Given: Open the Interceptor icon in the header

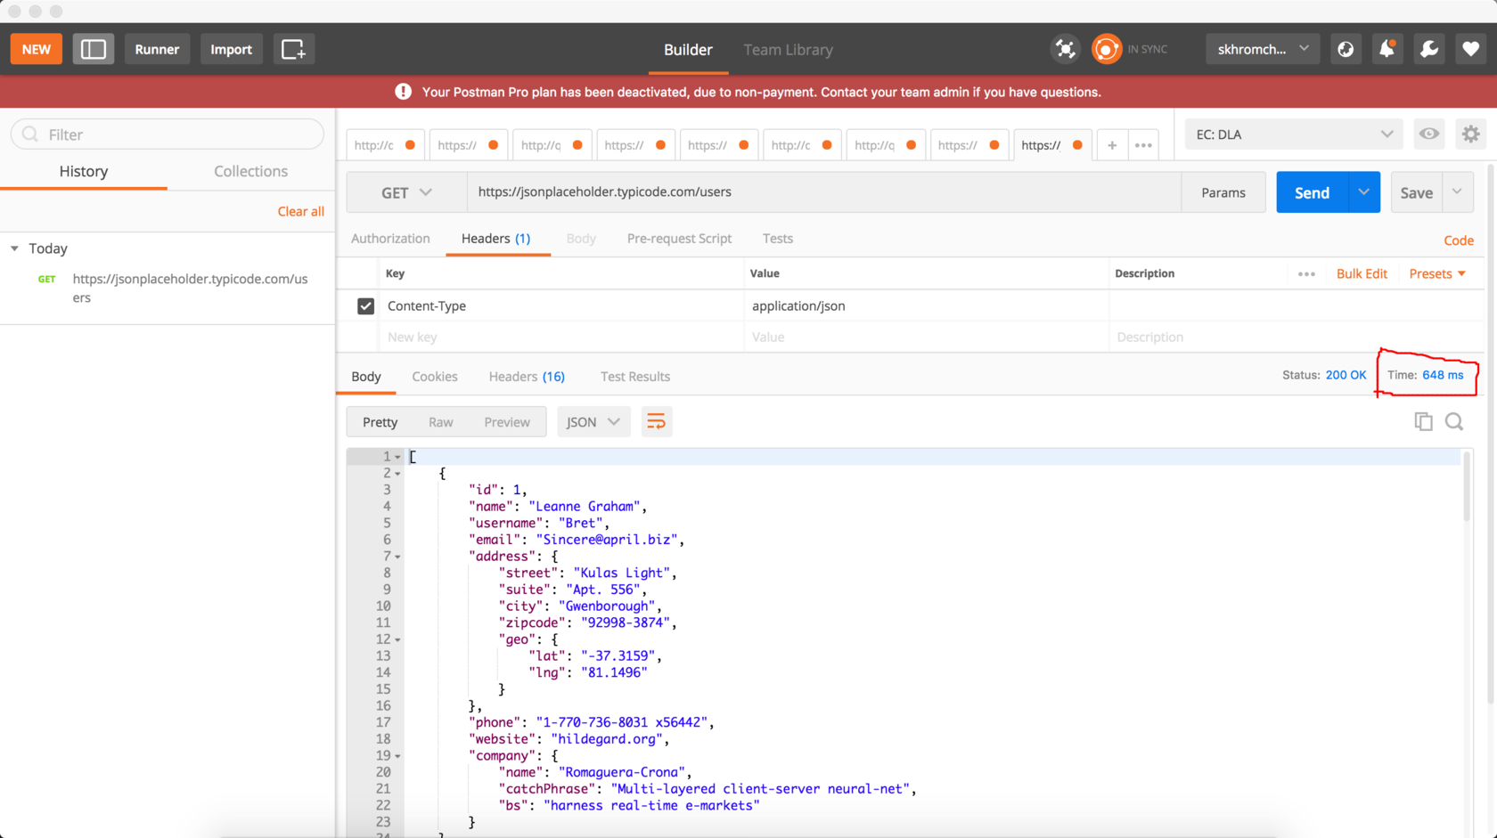Looking at the screenshot, I should point(1066,49).
